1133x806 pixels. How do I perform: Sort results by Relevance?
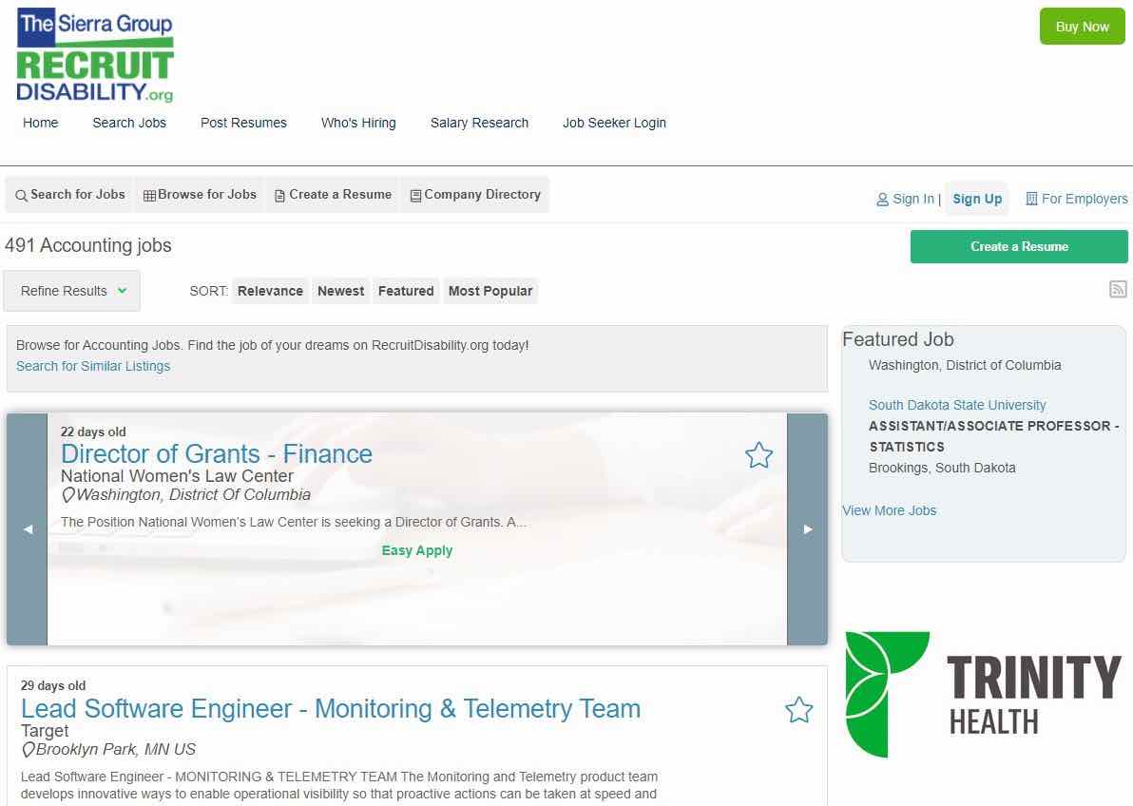pos(270,291)
